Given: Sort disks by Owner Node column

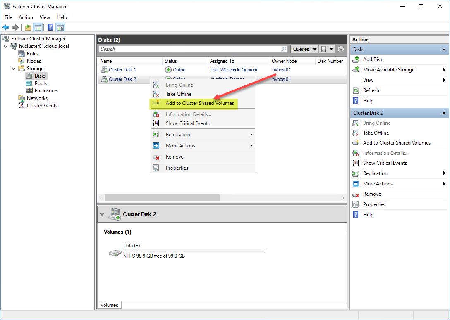Looking at the screenshot, I should coord(292,61).
